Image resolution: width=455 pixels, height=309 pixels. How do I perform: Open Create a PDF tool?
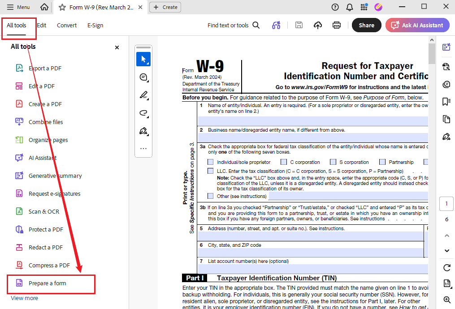(38, 104)
